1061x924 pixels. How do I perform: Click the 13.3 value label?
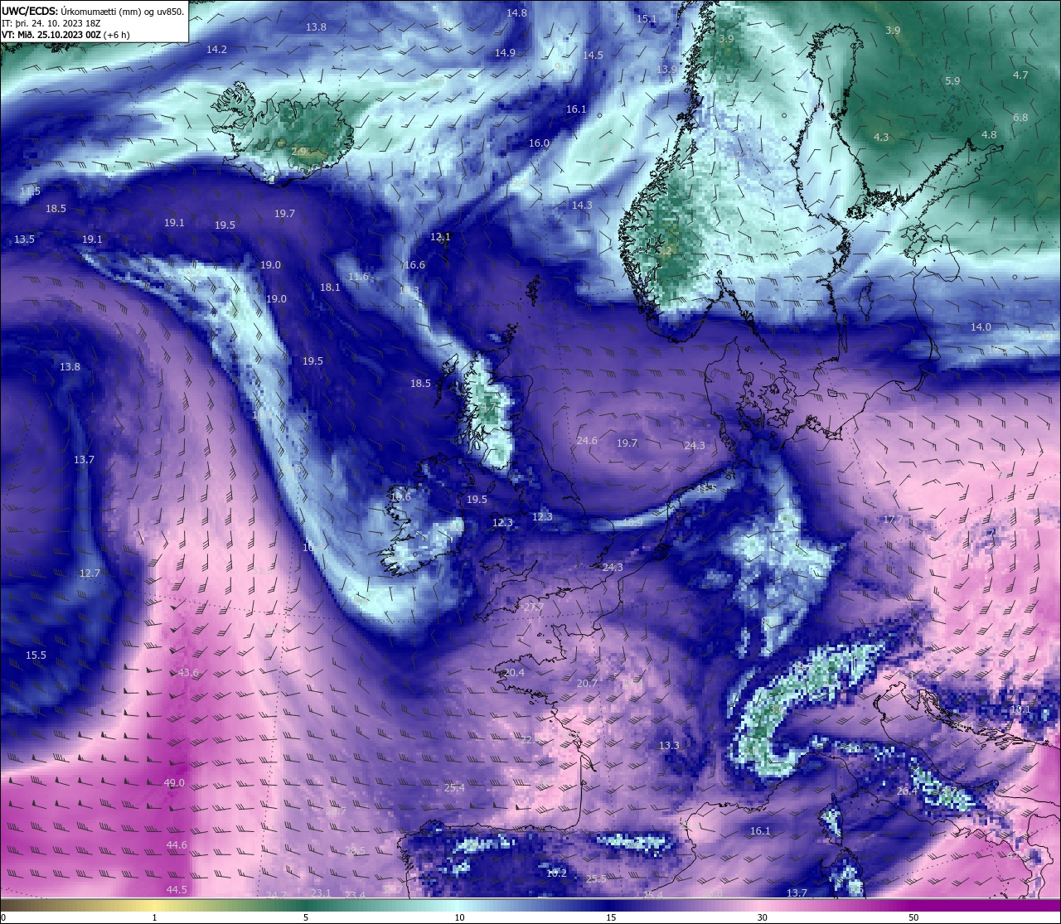click(x=669, y=746)
